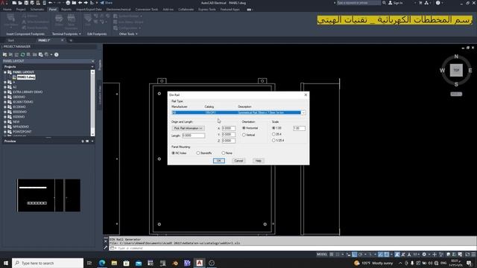
Task: Expand the IECDEMO project node
Action: pyautogui.click(x=5, y=107)
